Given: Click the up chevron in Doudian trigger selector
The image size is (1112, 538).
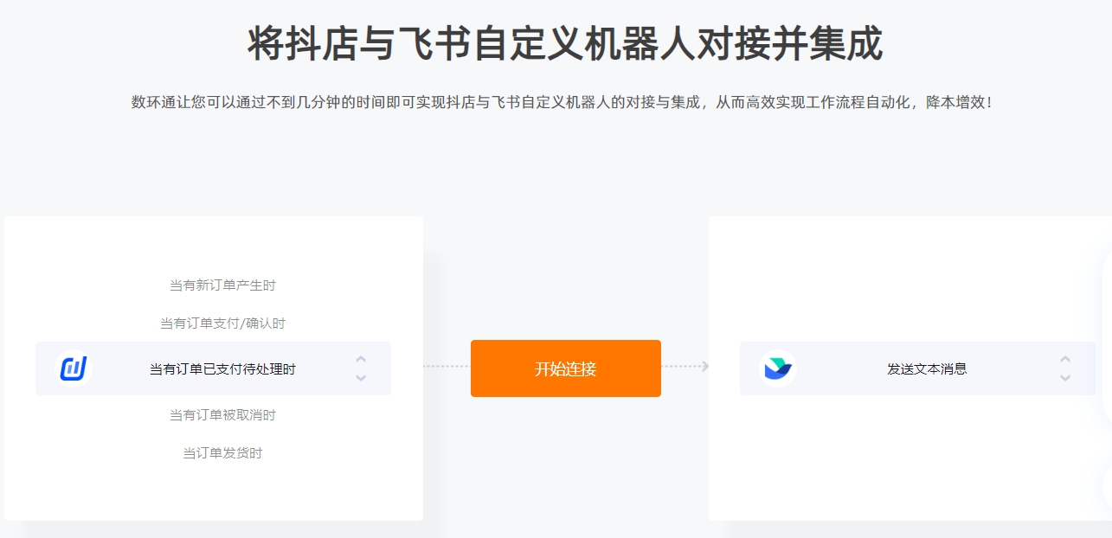Looking at the screenshot, I should coord(361,359).
